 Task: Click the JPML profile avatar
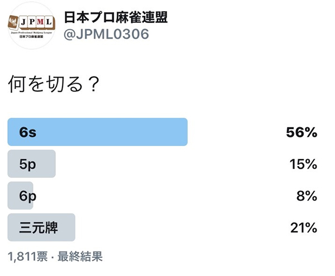coord(30,25)
